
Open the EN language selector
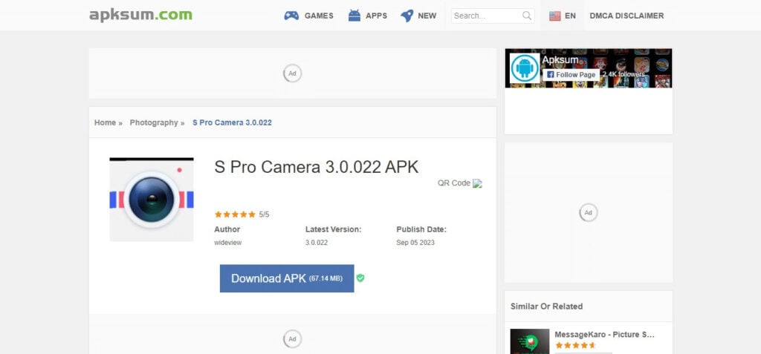(x=570, y=16)
